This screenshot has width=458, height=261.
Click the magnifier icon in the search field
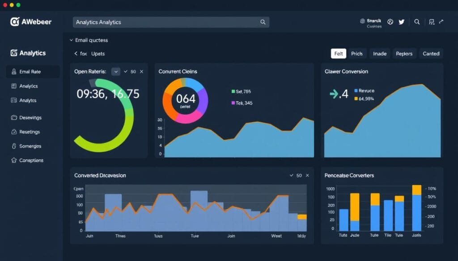click(x=263, y=22)
